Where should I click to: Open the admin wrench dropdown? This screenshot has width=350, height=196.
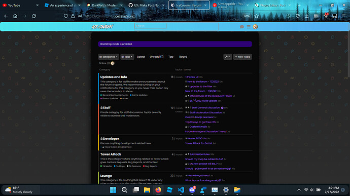[x=227, y=57]
